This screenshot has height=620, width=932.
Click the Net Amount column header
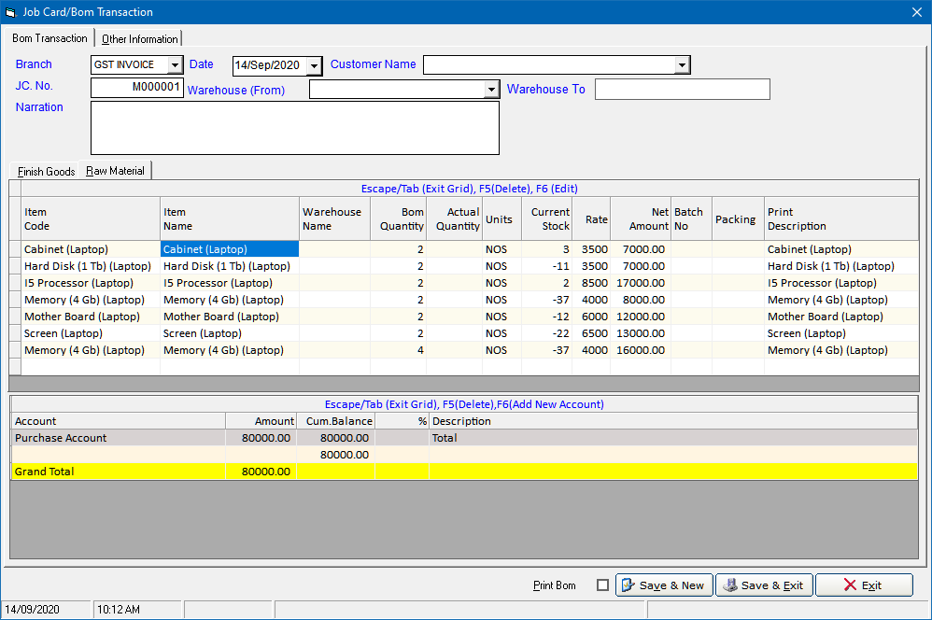(641, 218)
